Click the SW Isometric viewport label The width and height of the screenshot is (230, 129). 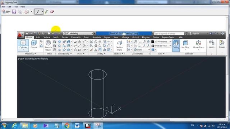tap(27, 59)
